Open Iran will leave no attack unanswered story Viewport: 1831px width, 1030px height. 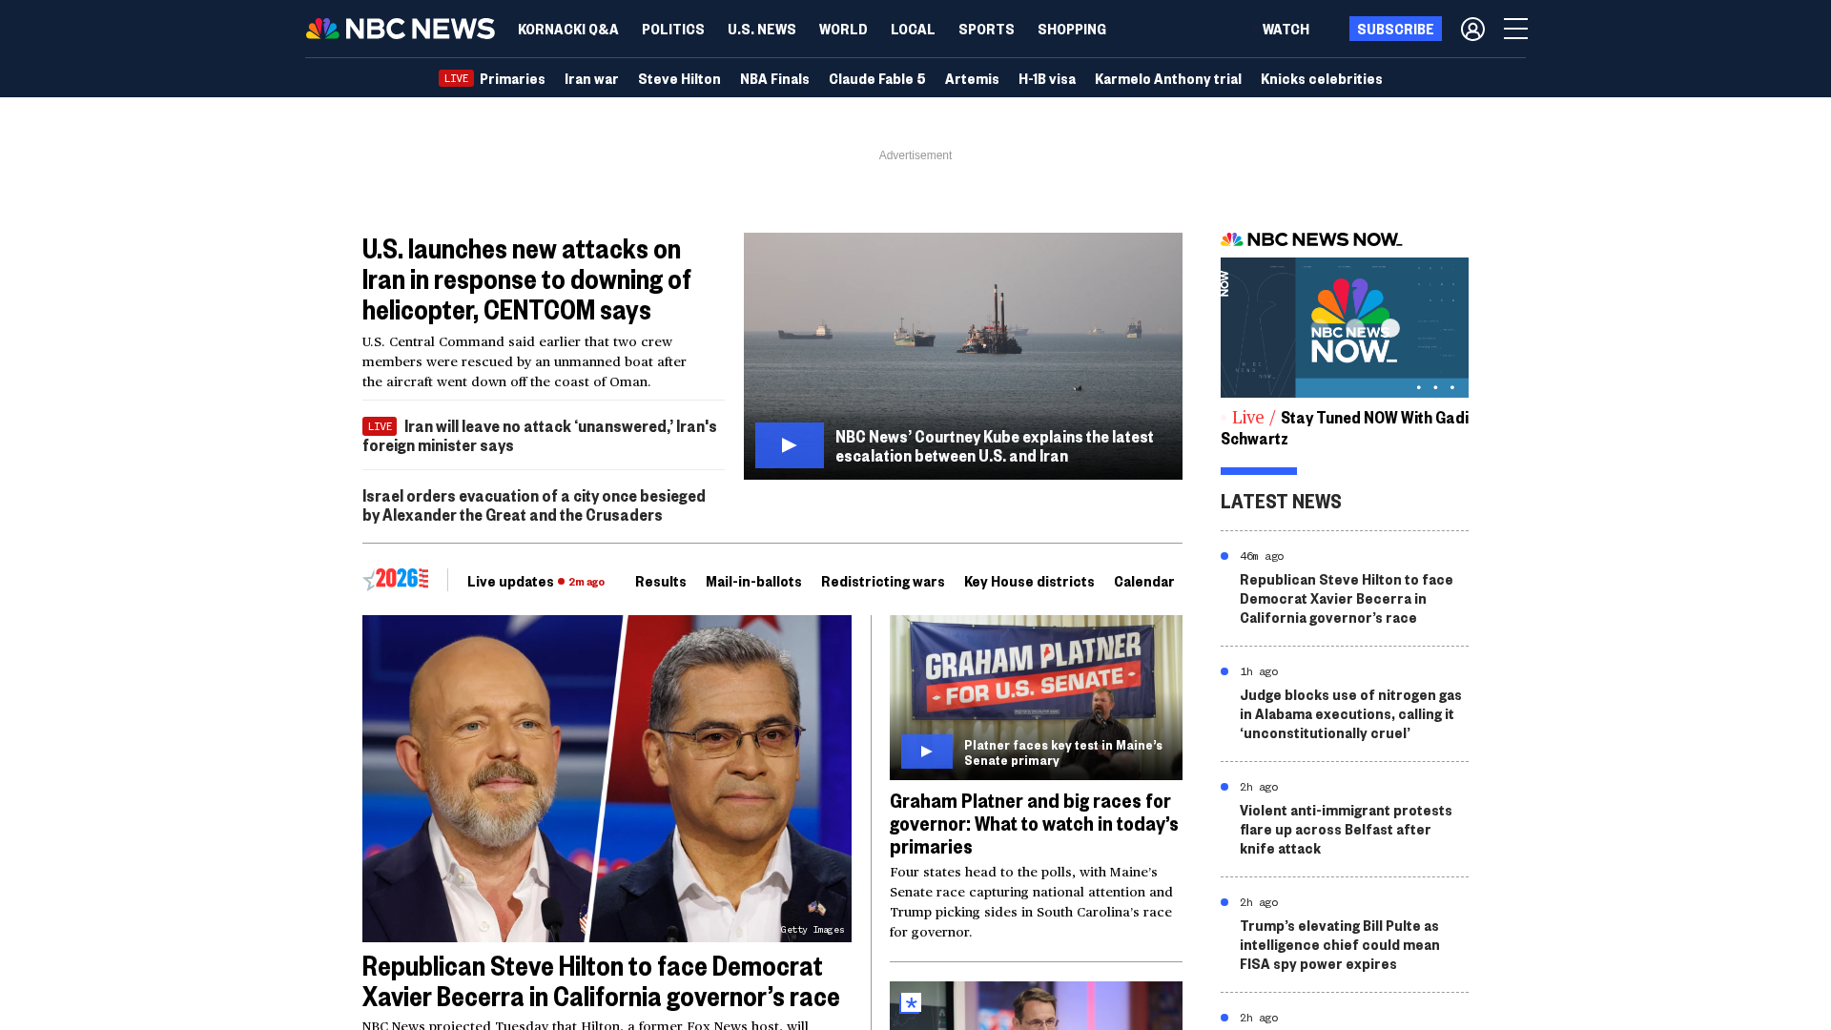[x=540, y=436]
